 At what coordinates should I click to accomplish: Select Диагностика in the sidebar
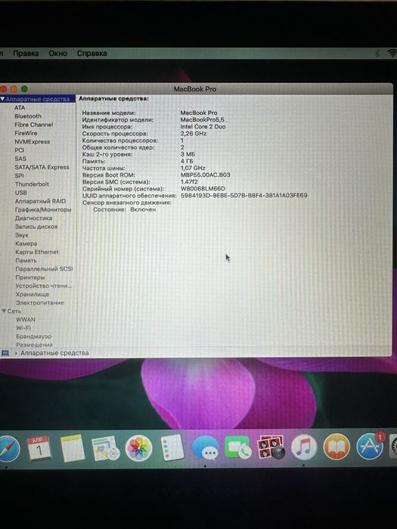pyautogui.click(x=33, y=218)
